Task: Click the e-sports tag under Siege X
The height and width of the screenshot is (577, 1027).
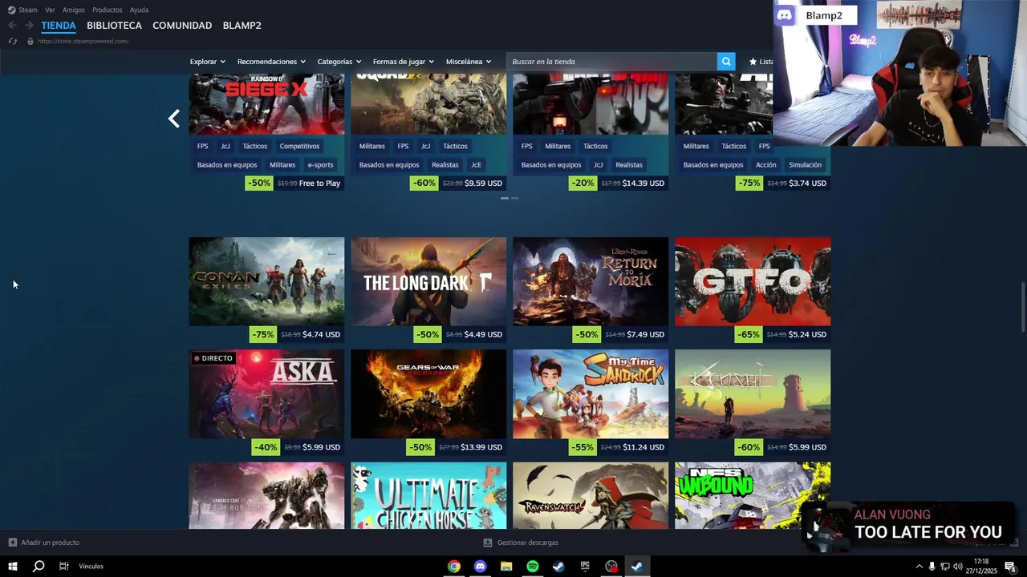Action: pyautogui.click(x=320, y=165)
